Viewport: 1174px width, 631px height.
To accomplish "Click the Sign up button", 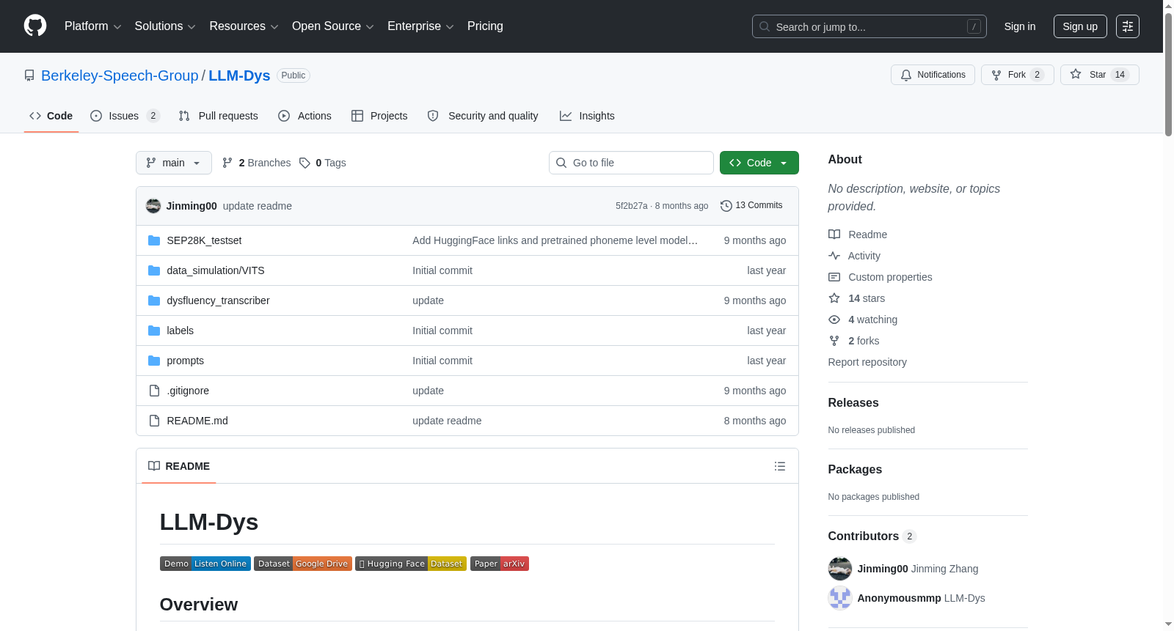I will 1080,26.
